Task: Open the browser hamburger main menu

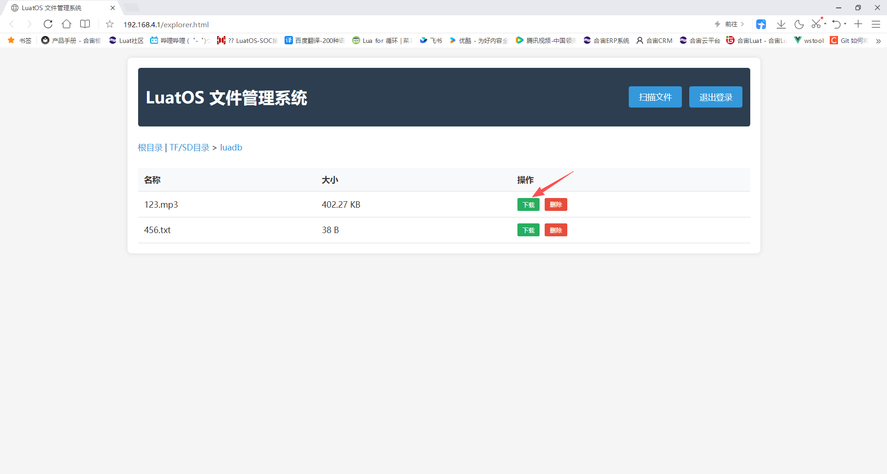Action: (875, 24)
